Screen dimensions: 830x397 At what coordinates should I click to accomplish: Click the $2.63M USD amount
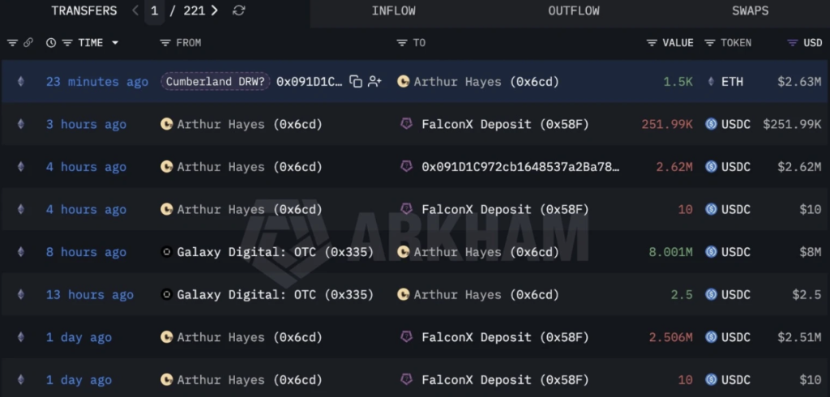(799, 82)
